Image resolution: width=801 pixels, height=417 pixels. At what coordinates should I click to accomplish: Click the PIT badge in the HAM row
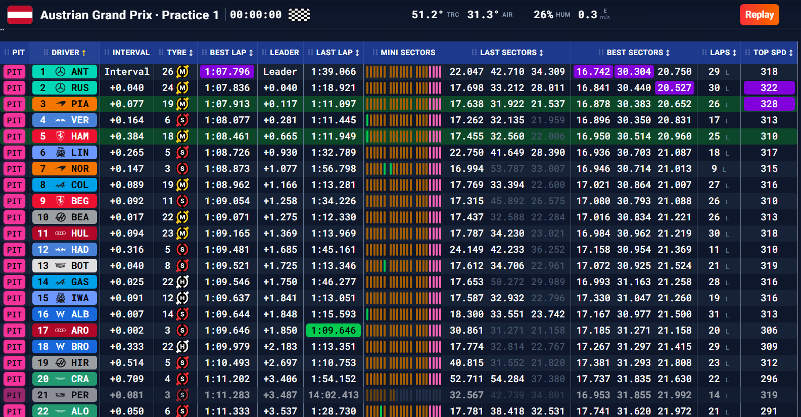coord(14,136)
